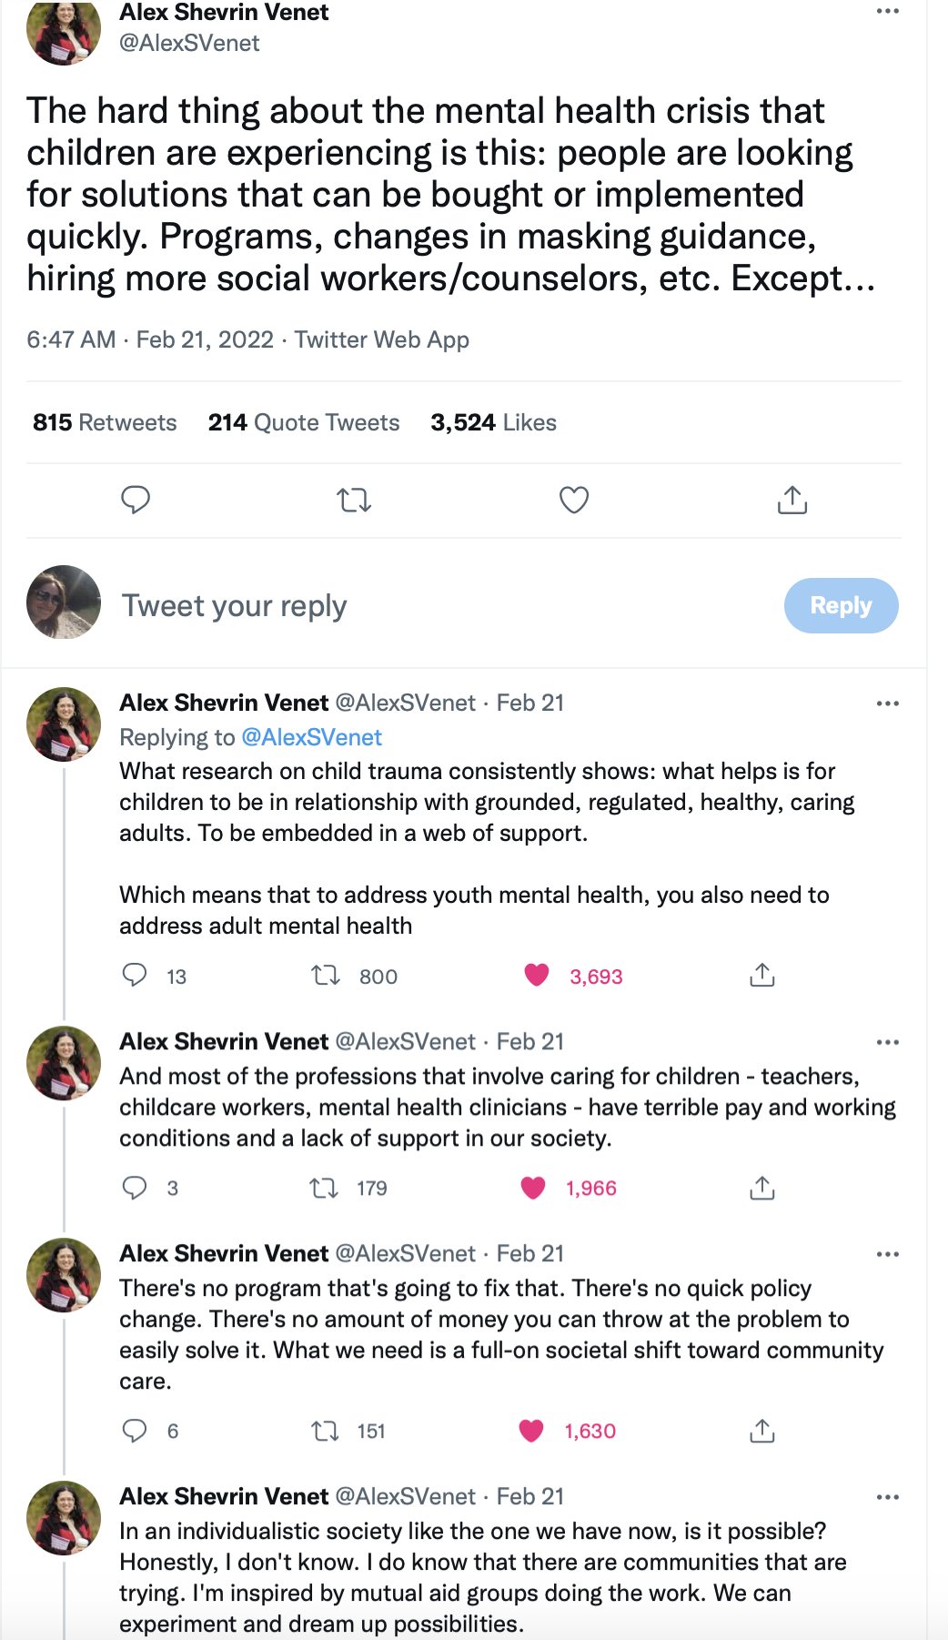Open more menu on community care reply

pyautogui.click(x=887, y=1254)
